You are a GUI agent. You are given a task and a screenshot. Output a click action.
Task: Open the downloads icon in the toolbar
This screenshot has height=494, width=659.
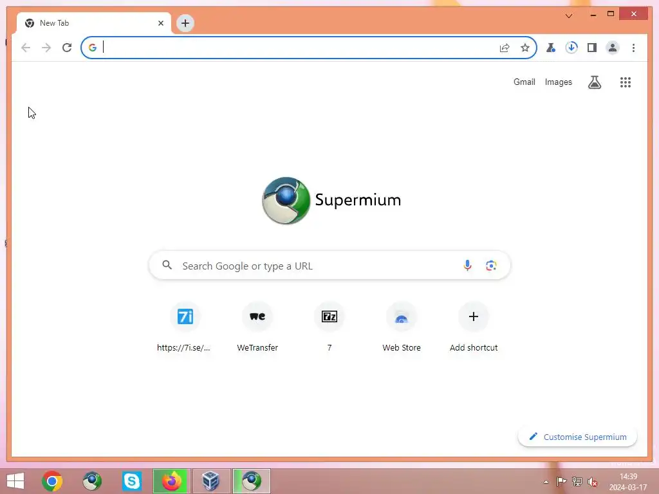[571, 48]
